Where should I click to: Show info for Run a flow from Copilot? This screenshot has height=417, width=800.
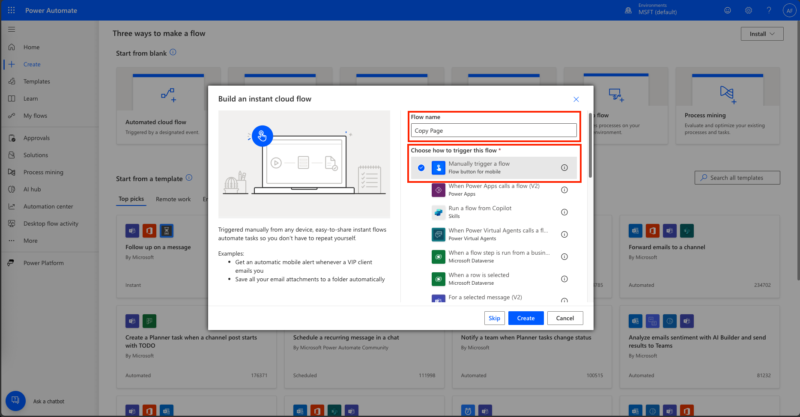tap(564, 212)
